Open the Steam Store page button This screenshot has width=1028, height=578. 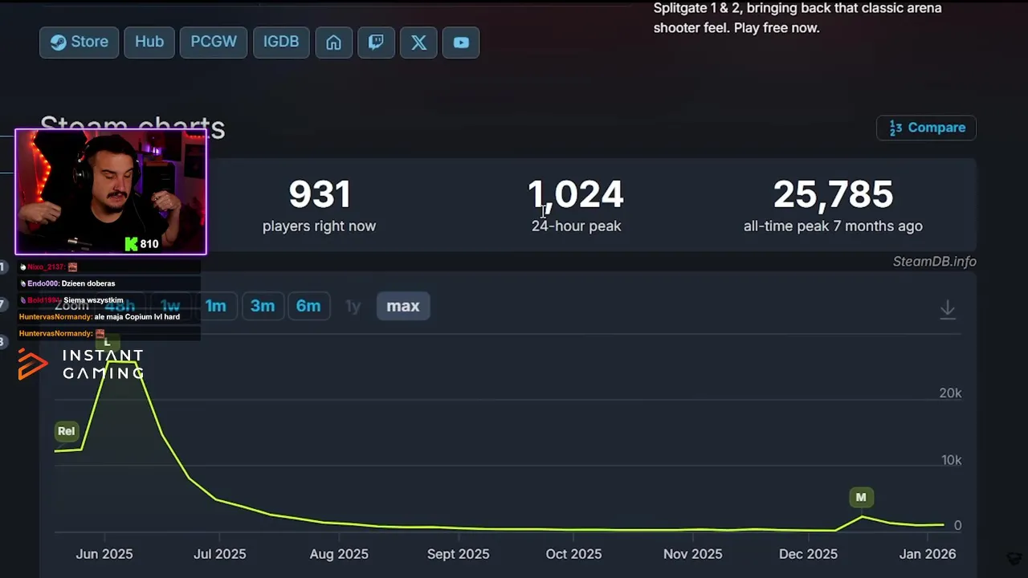point(80,43)
